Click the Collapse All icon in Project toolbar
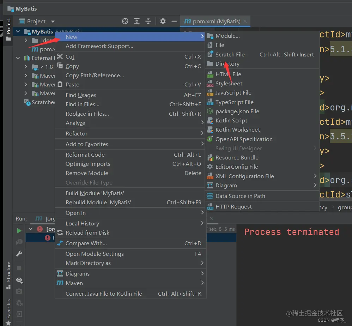Viewport: 352px width, 326px height. [148, 21]
